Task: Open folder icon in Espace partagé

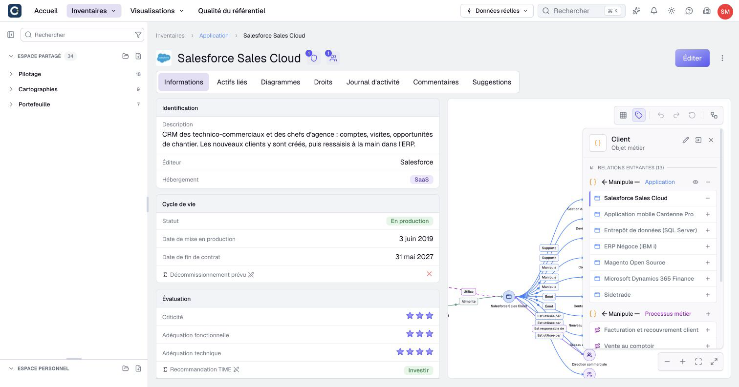Action: 126,56
